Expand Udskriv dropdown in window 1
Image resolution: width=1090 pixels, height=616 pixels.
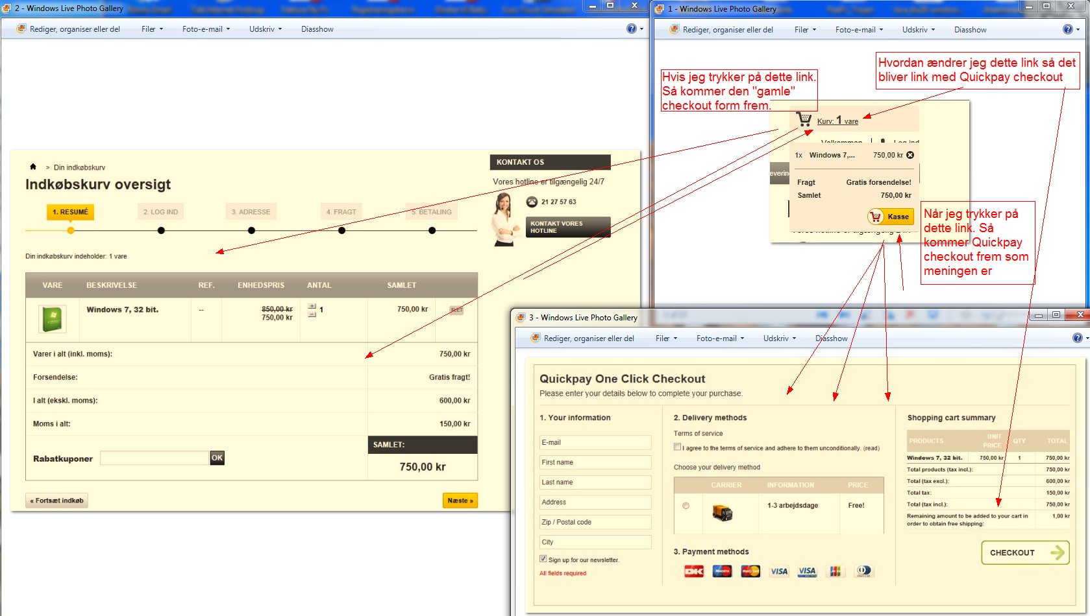(919, 30)
